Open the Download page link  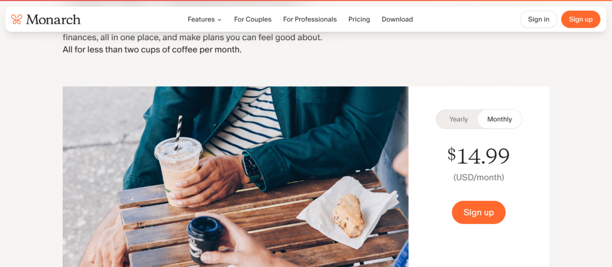tap(397, 19)
